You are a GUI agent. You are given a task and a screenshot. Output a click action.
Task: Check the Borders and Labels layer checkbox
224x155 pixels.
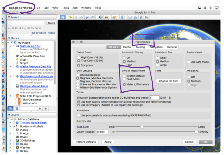click(14, 126)
